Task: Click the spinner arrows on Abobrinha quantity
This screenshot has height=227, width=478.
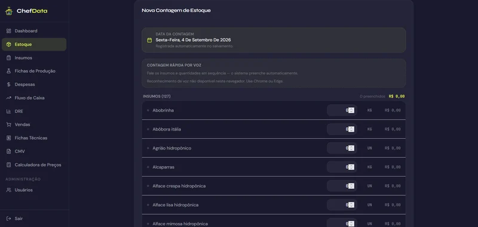Action: click(351, 110)
